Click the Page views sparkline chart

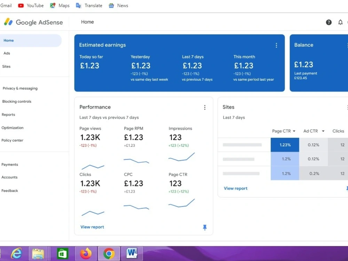[93, 167]
